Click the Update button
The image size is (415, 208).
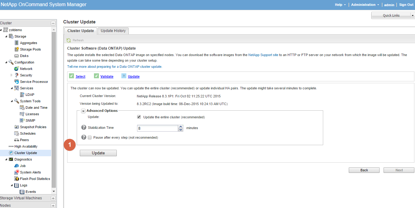pyautogui.click(x=98, y=153)
